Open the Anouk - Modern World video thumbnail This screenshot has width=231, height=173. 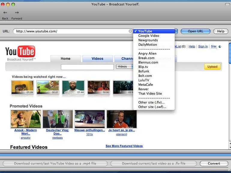pyautogui.click(x=25, y=119)
